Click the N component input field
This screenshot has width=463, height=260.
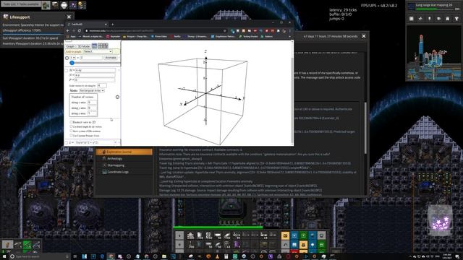coord(95,75)
